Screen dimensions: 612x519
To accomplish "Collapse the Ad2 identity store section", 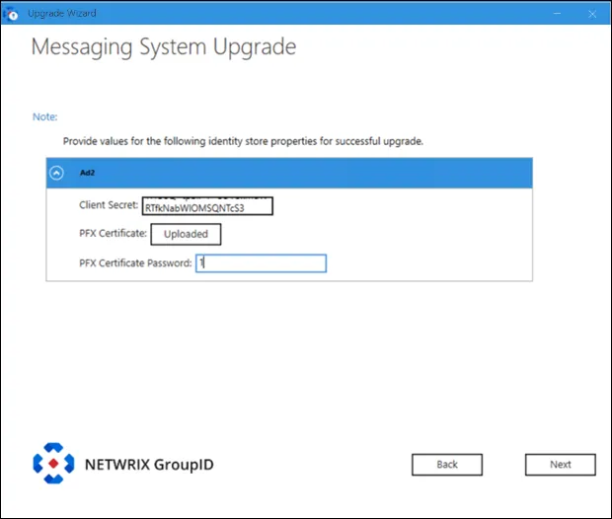I will coord(56,173).
